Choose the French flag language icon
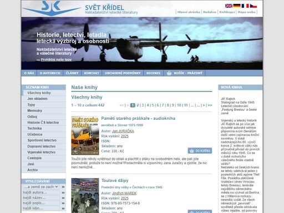The height and width of the screenshot is (213, 284). [x=245, y=6]
